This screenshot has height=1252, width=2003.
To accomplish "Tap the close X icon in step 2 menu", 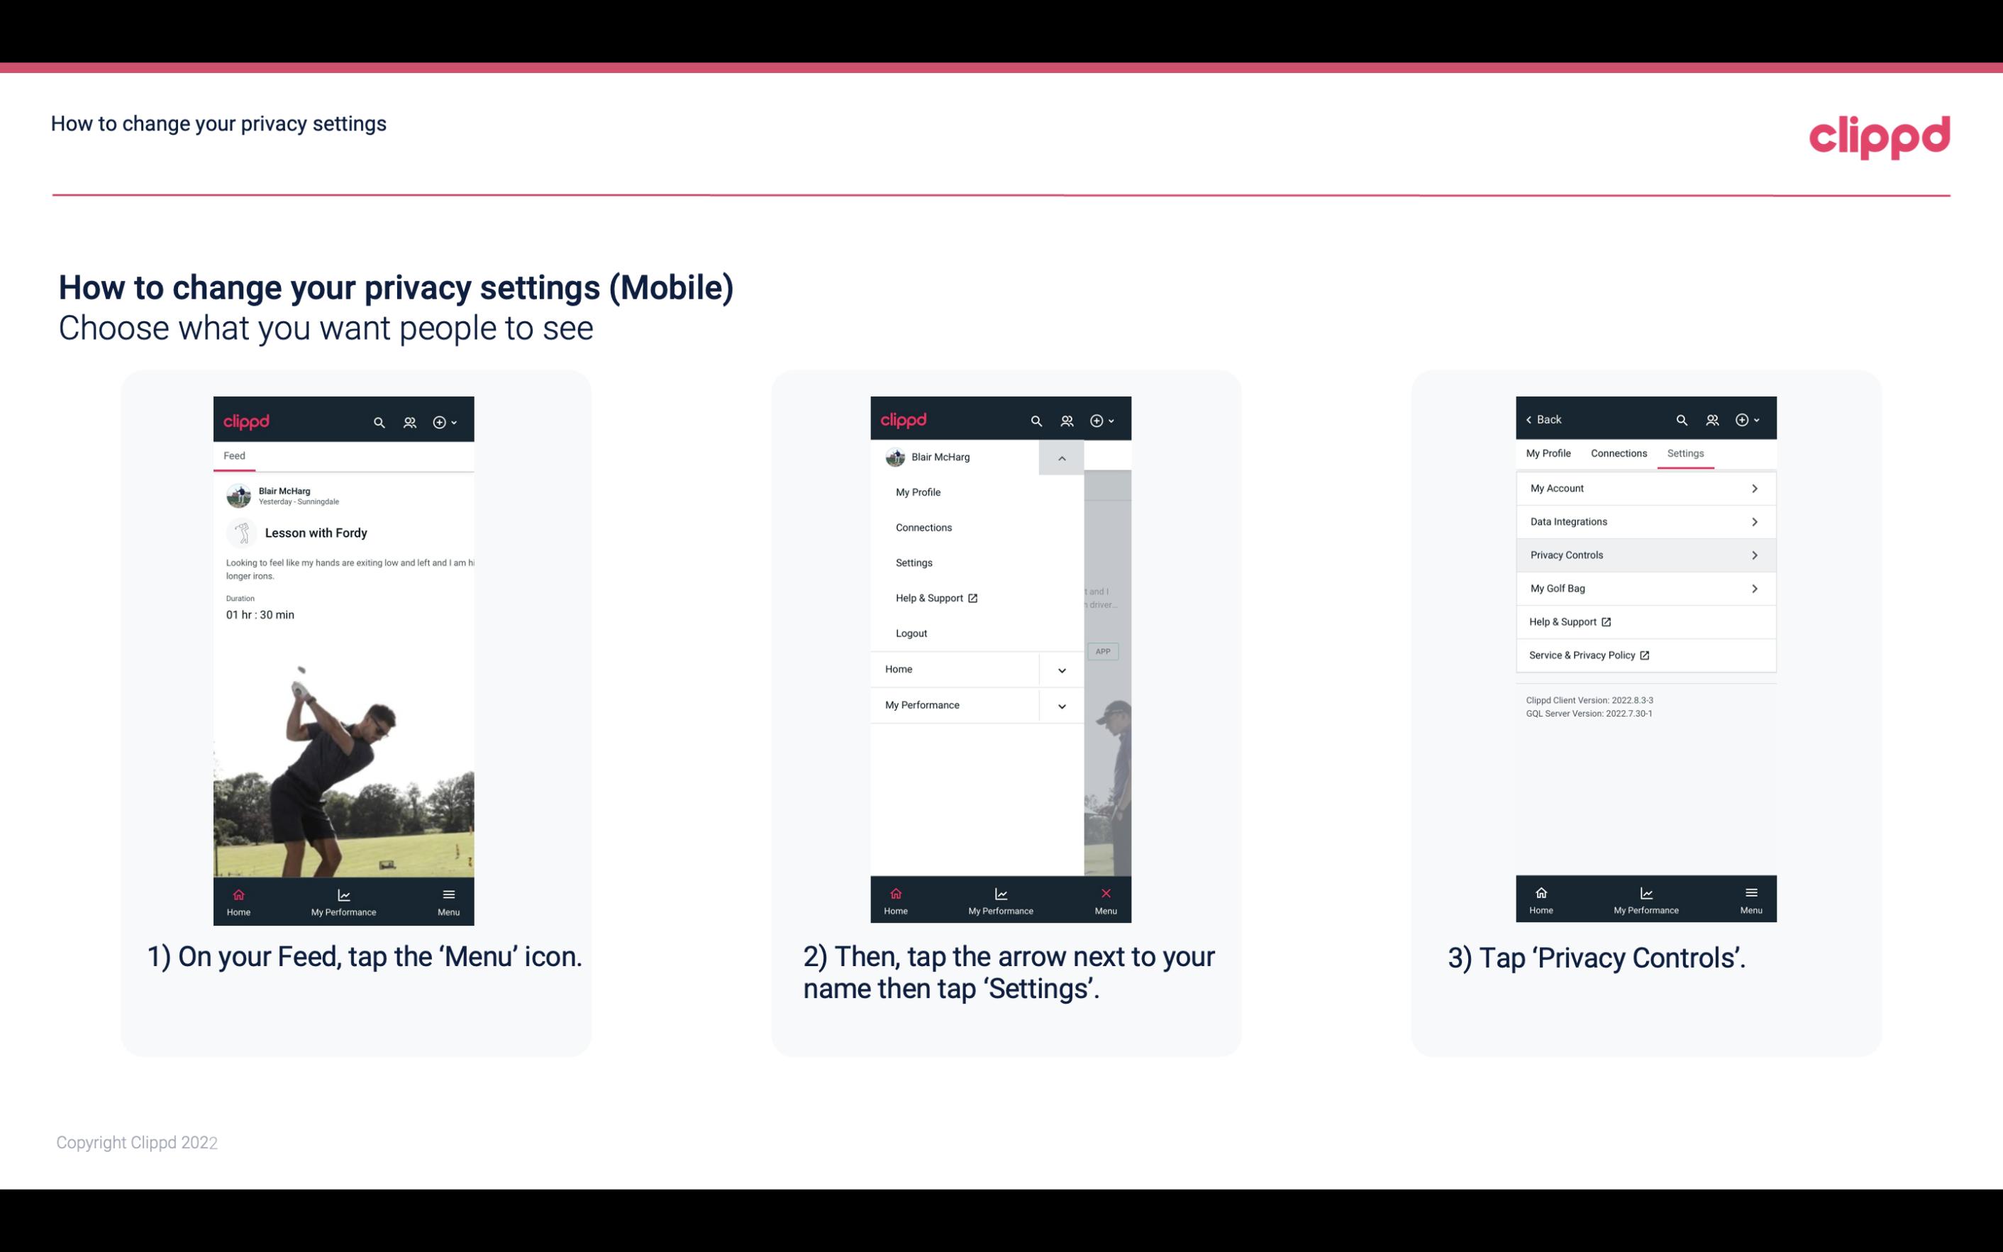I will click(1103, 892).
